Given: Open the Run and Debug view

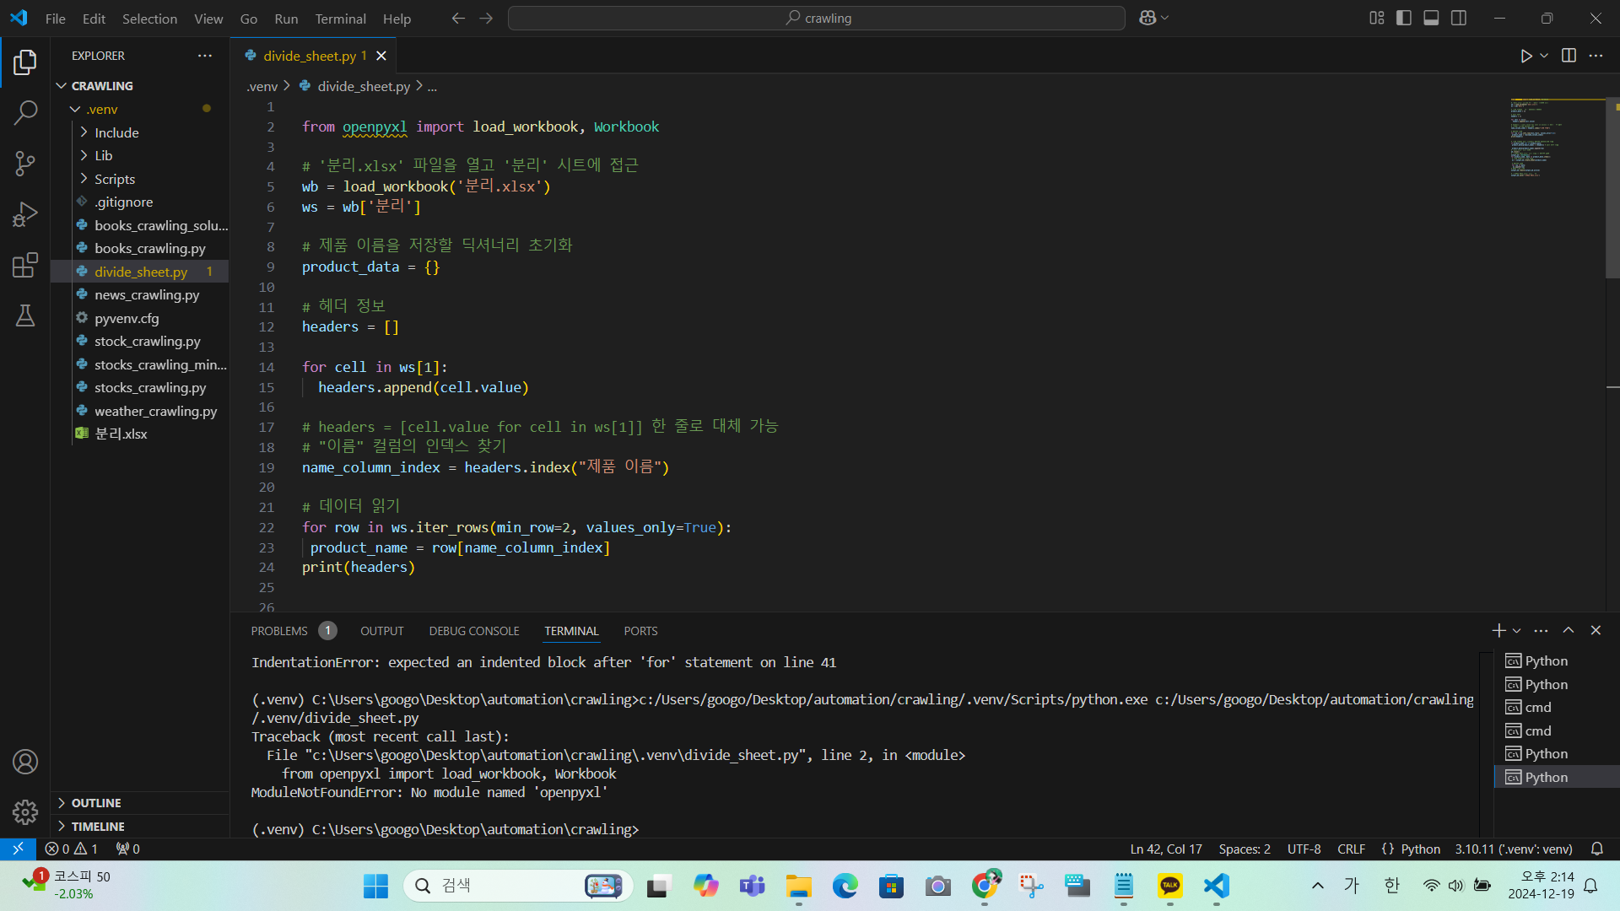Looking at the screenshot, I should (25, 214).
